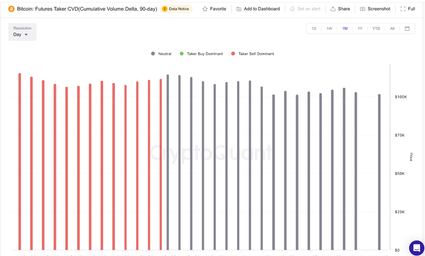
Task: Select the 1D time range
Action: [314, 28]
